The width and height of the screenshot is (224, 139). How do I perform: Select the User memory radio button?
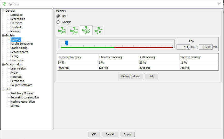pyautogui.click(x=58, y=16)
